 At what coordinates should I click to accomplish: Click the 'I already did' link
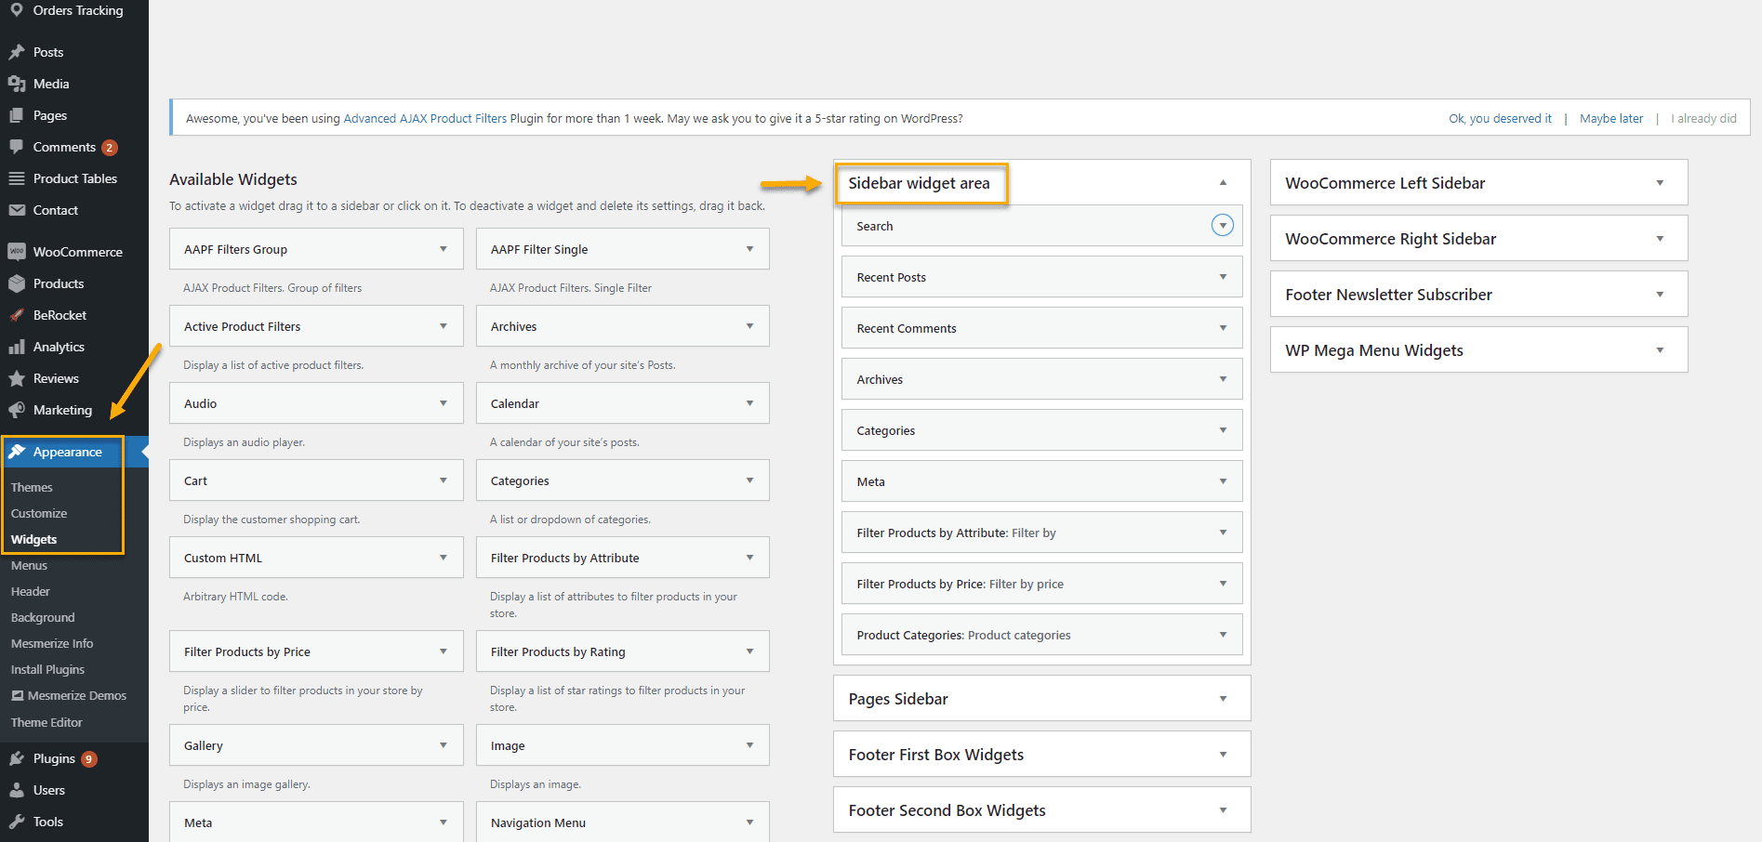pos(1703,118)
